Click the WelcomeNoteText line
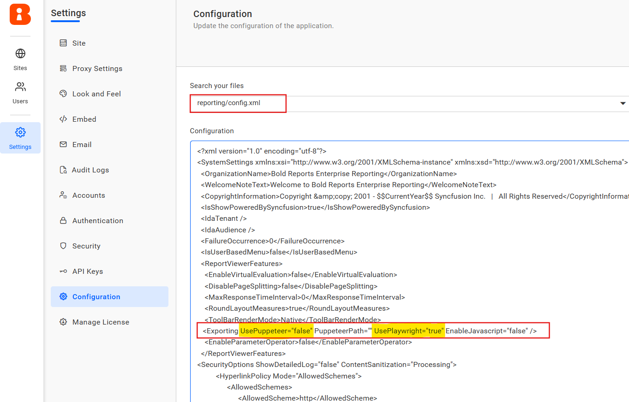This screenshot has width=629, height=402. 348,185
